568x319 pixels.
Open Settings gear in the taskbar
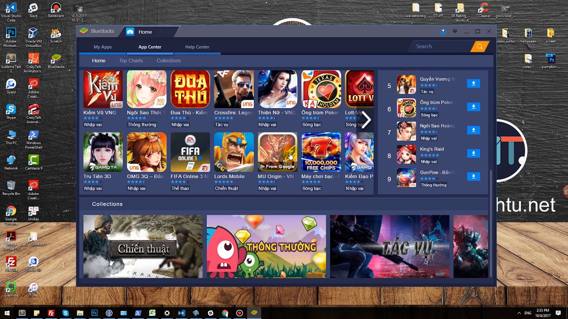tap(167, 313)
